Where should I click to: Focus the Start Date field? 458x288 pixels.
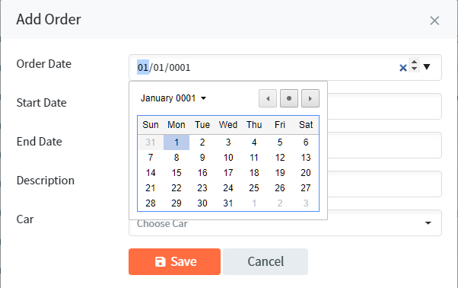click(x=384, y=106)
